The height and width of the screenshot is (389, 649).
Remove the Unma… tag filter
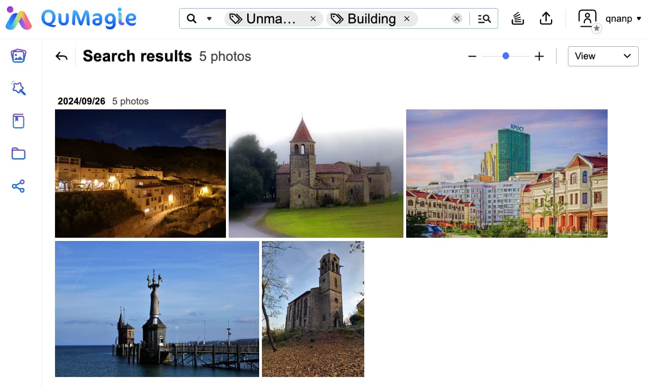tap(313, 18)
